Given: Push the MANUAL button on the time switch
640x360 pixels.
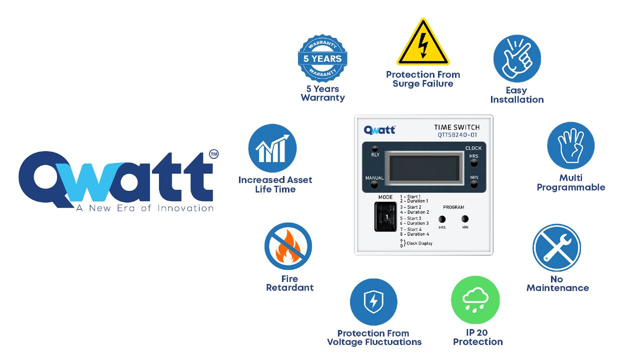Looking at the screenshot, I should pos(374,185).
